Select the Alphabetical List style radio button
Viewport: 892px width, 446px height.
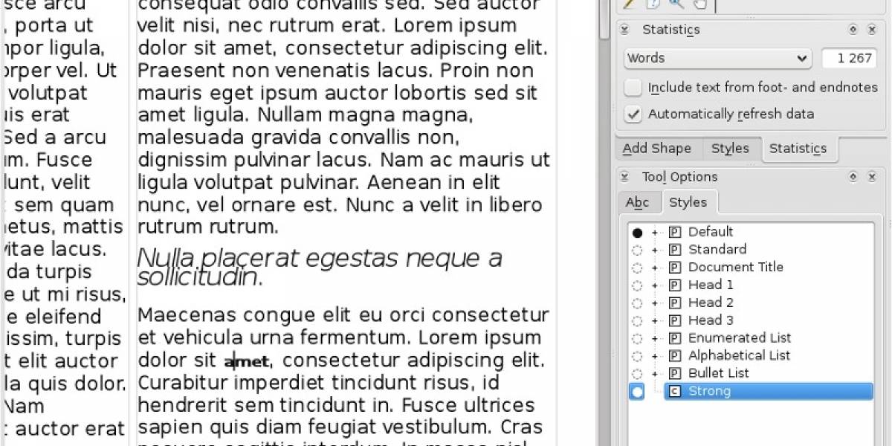tap(637, 356)
